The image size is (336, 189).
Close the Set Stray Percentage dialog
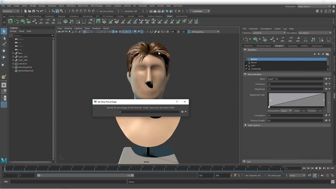coord(185,102)
